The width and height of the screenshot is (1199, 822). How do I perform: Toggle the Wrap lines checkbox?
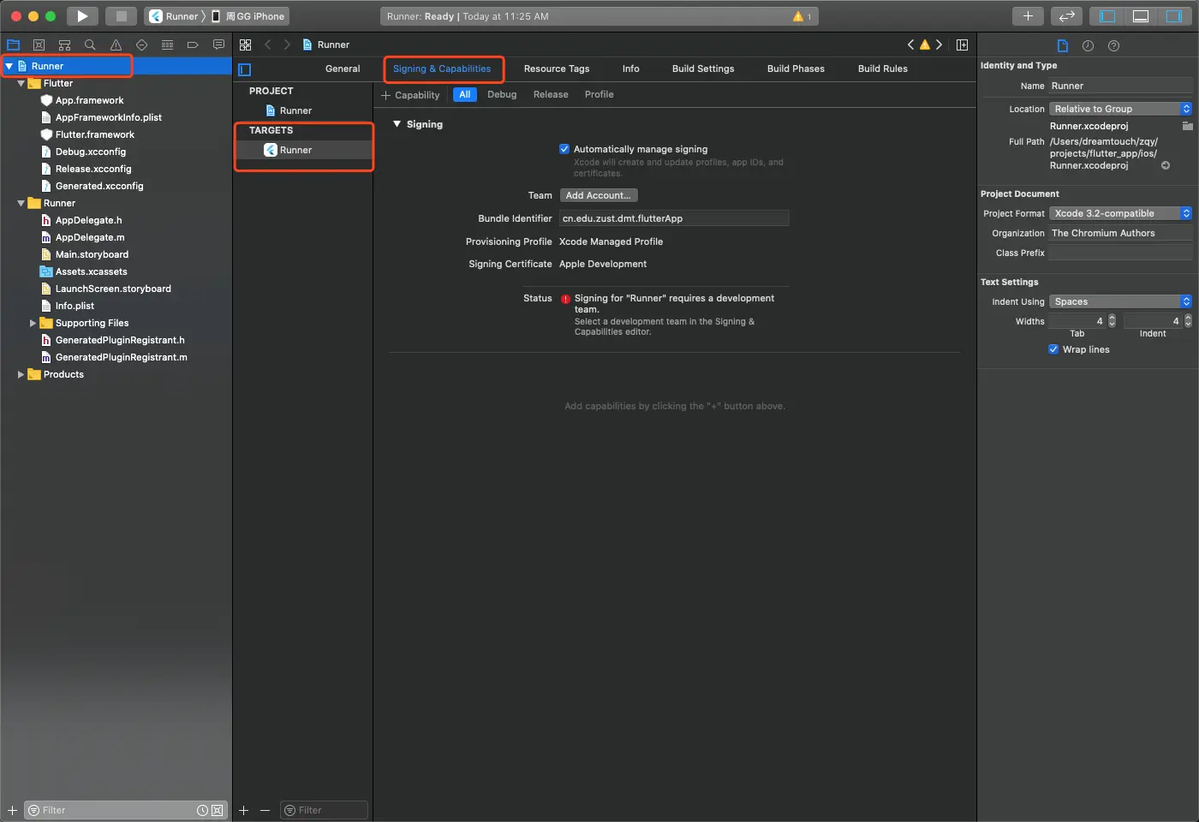pos(1053,349)
